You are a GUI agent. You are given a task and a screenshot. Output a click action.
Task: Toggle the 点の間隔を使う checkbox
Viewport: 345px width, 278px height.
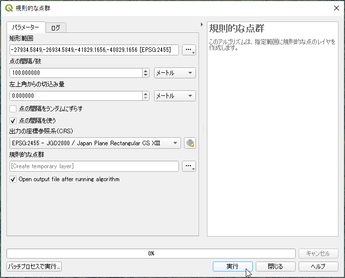point(13,121)
